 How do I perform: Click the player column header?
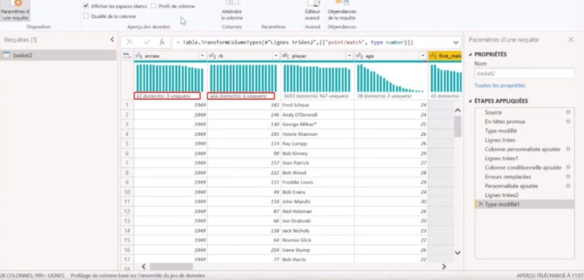pos(317,56)
